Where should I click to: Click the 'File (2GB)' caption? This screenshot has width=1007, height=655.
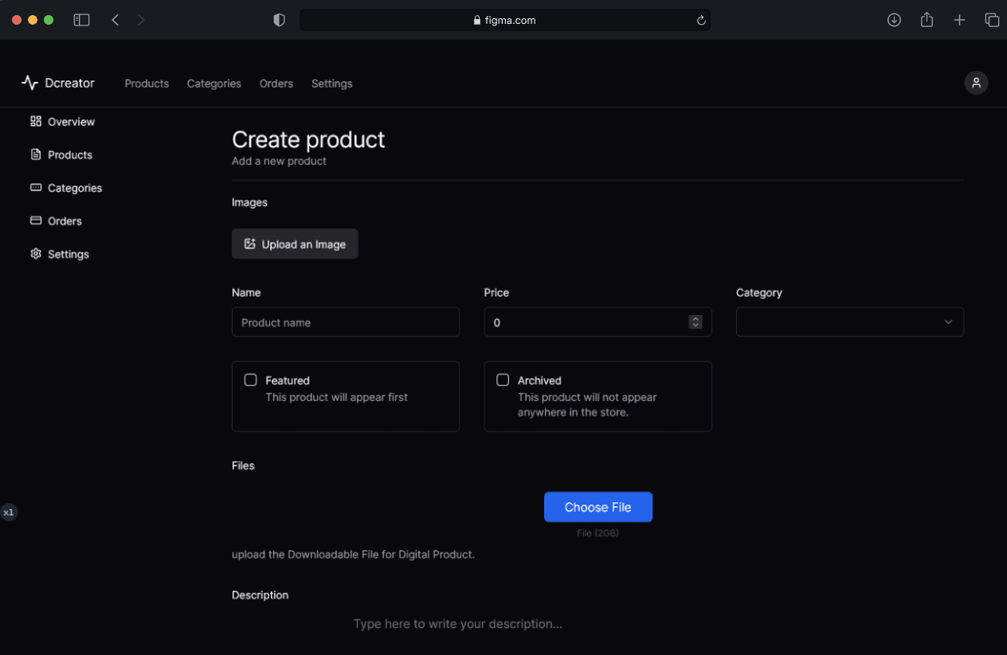598,533
